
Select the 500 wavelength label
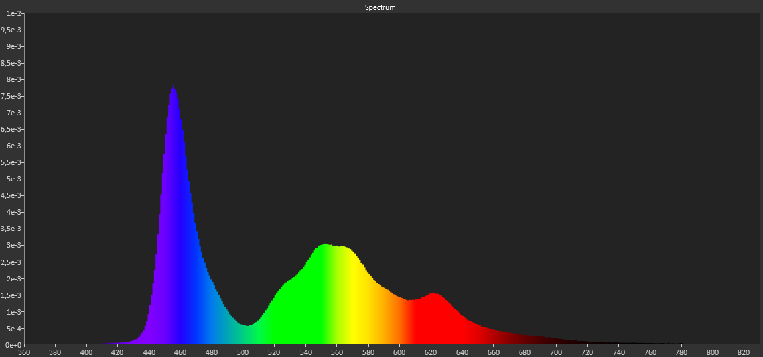(x=243, y=352)
